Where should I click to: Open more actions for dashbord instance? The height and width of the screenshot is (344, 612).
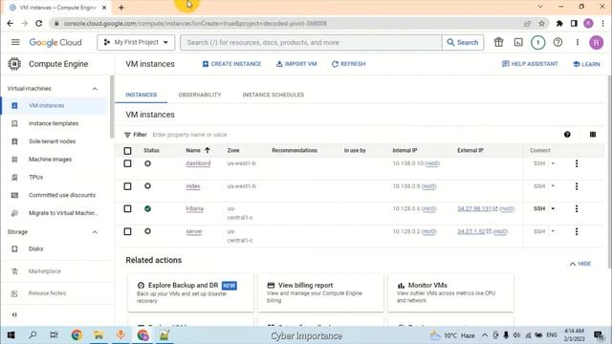tap(577, 163)
